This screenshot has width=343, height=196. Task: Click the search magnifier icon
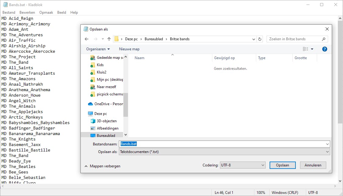click(324, 39)
